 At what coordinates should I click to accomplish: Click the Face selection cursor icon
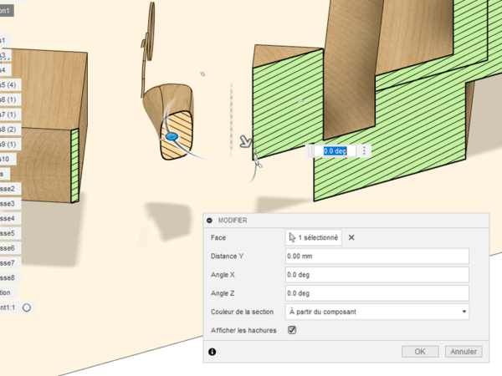coord(292,237)
